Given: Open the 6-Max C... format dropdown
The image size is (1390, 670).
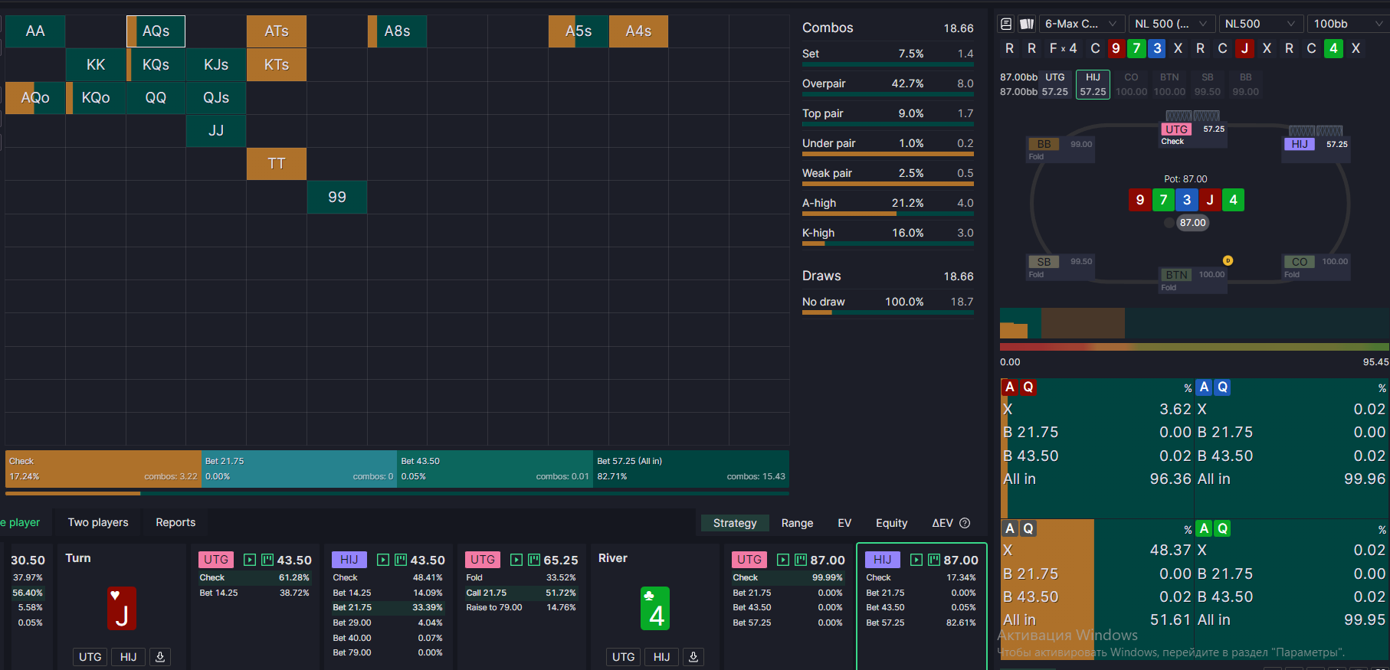Looking at the screenshot, I should pyautogui.click(x=1081, y=24).
